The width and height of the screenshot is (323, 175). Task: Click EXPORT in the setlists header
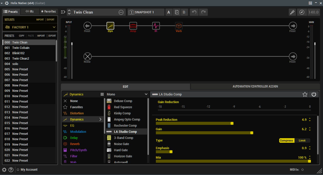pyautogui.click(x=51, y=20)
